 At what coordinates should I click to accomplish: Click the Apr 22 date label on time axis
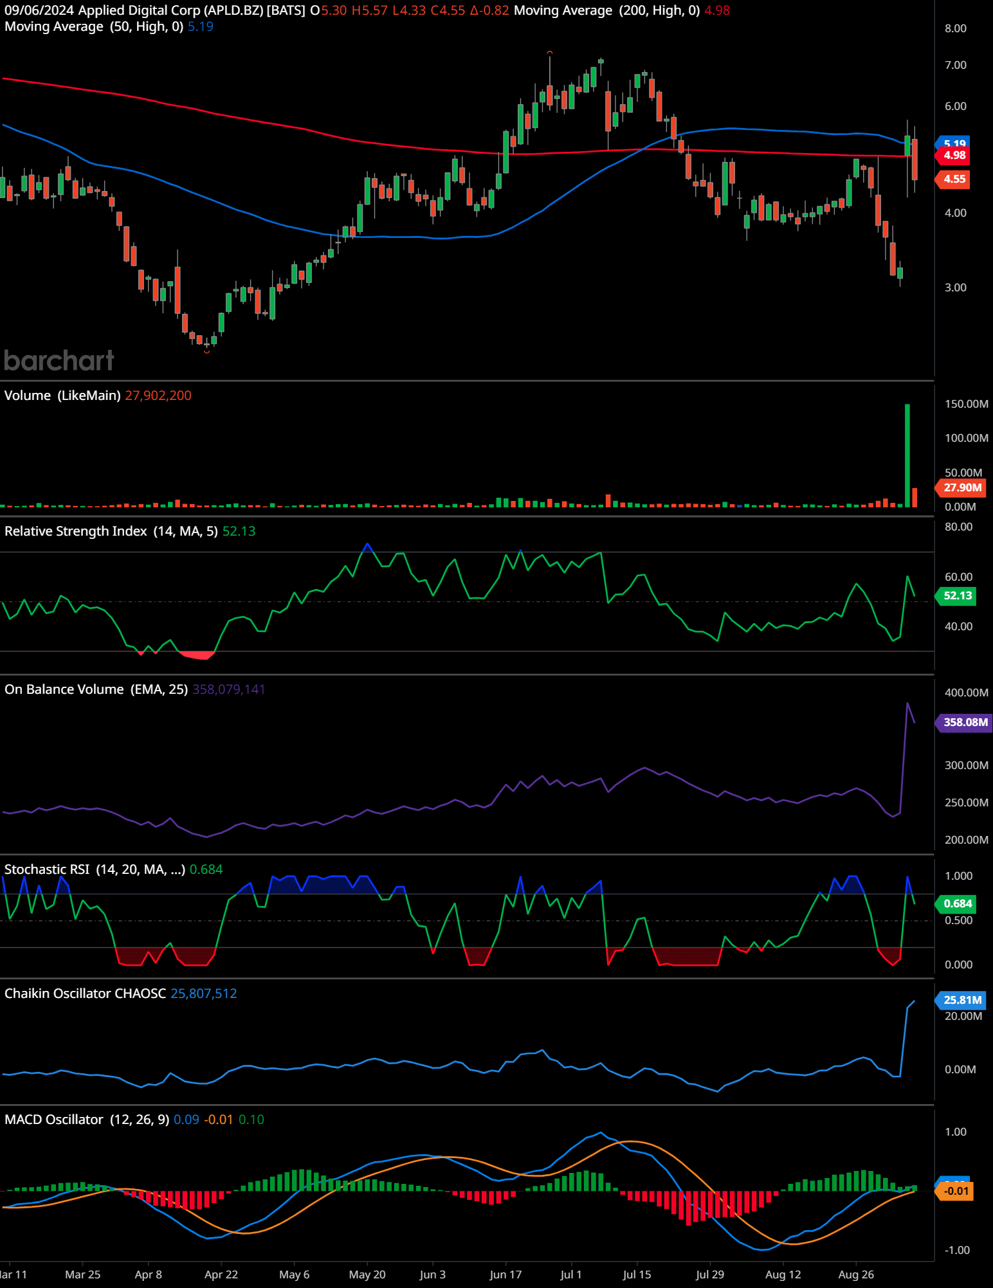(221, 1274)
